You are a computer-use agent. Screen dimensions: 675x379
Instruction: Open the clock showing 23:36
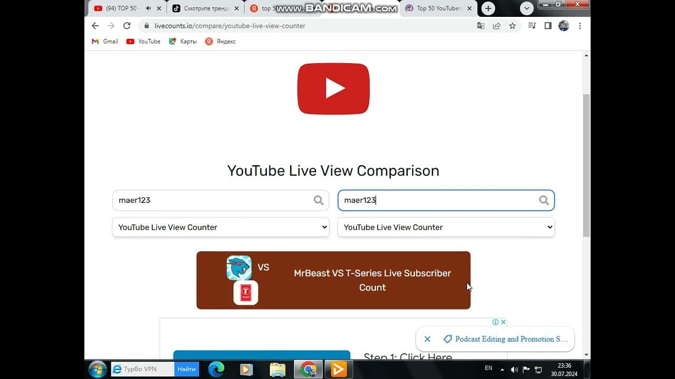click(x=564, y=370)
